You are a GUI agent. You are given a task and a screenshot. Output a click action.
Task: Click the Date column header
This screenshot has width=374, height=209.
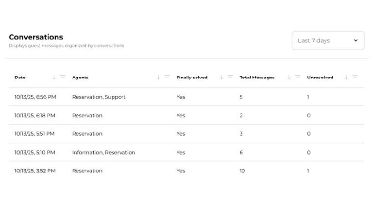click(x=20, y=77)
